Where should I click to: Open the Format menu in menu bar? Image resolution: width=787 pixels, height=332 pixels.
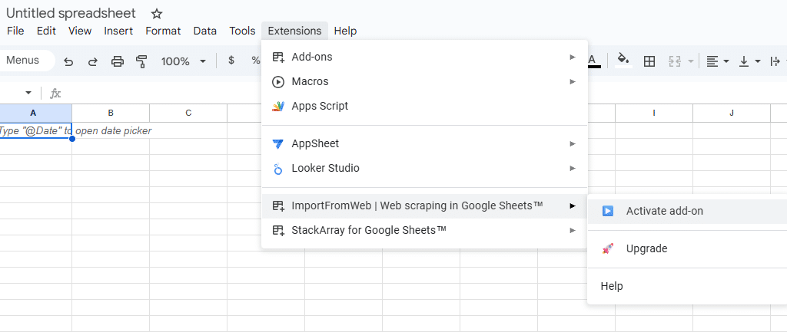point(163,31)
